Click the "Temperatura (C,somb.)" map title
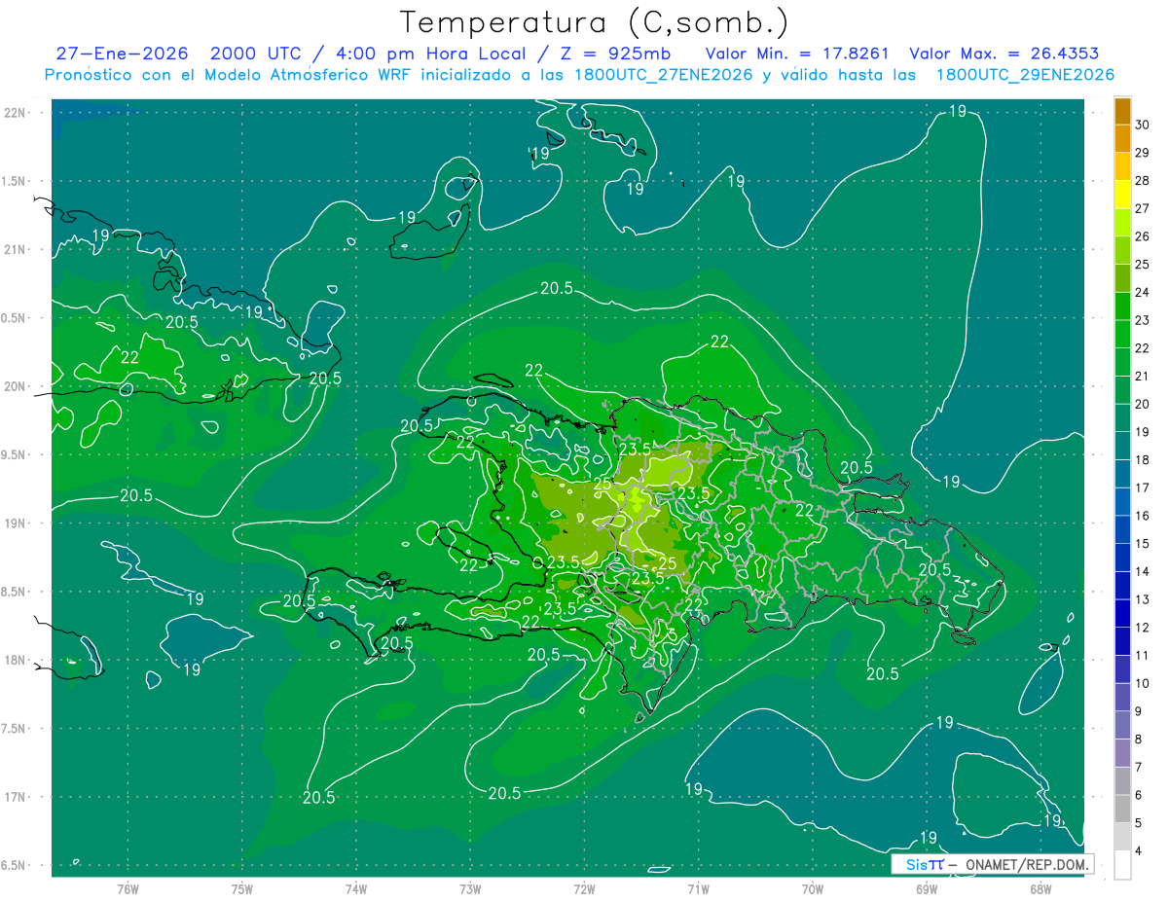Image resolution: width=1168 pixels, height=902 pixels. pos(595,22)
